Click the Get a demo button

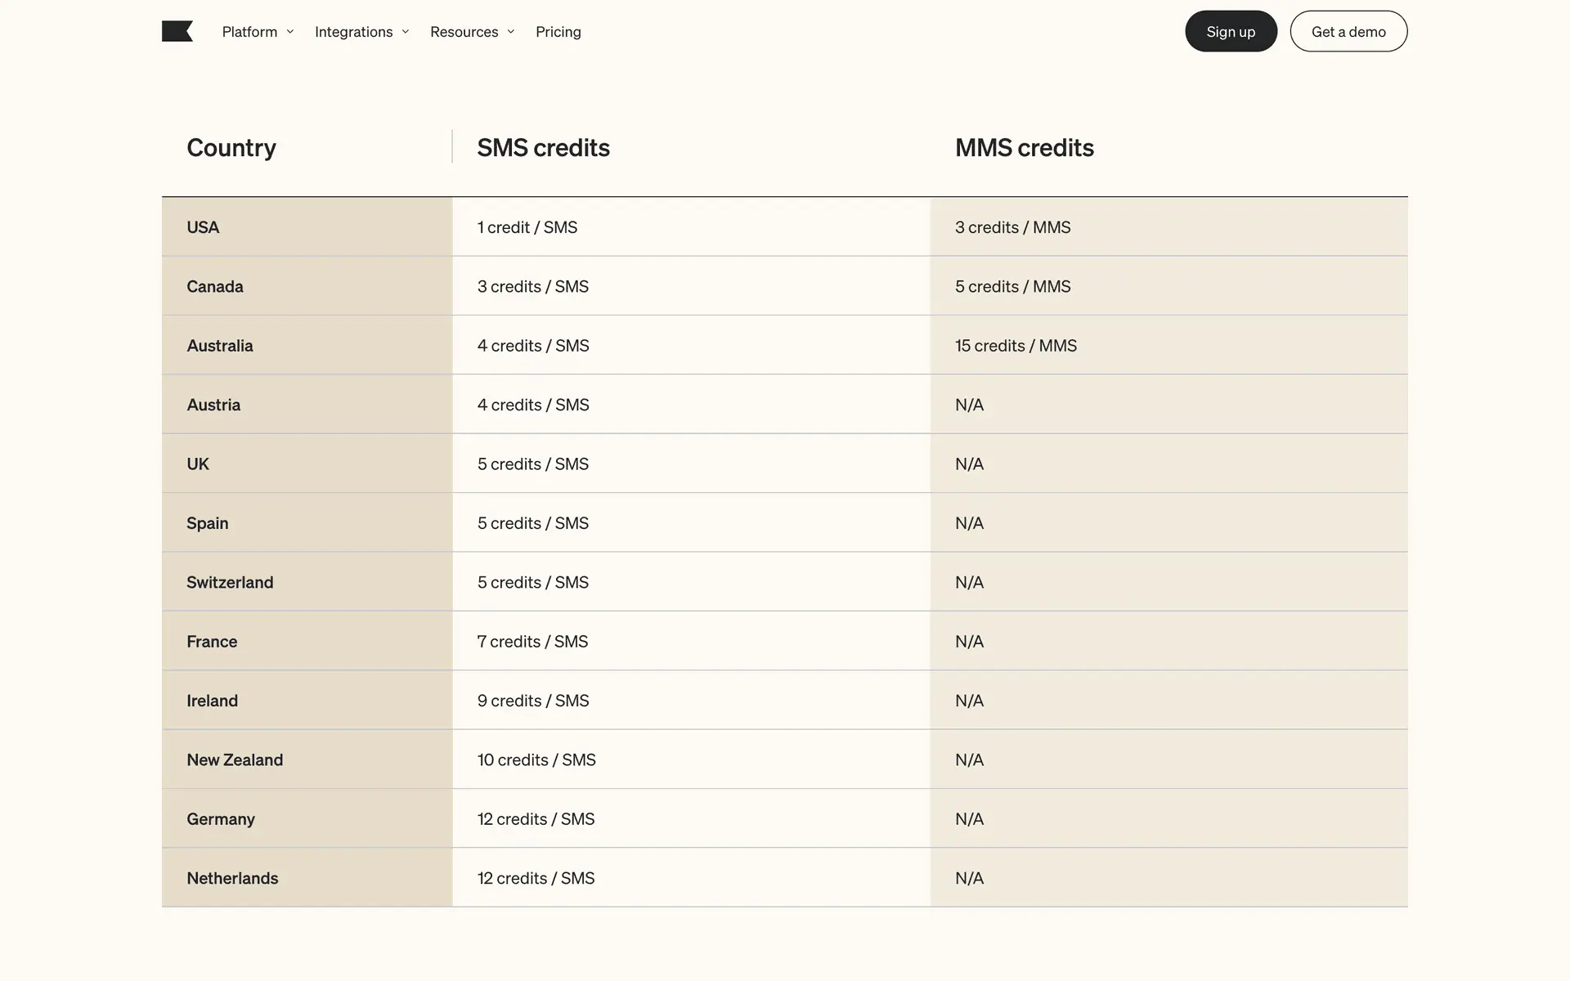coord(1348,32)
